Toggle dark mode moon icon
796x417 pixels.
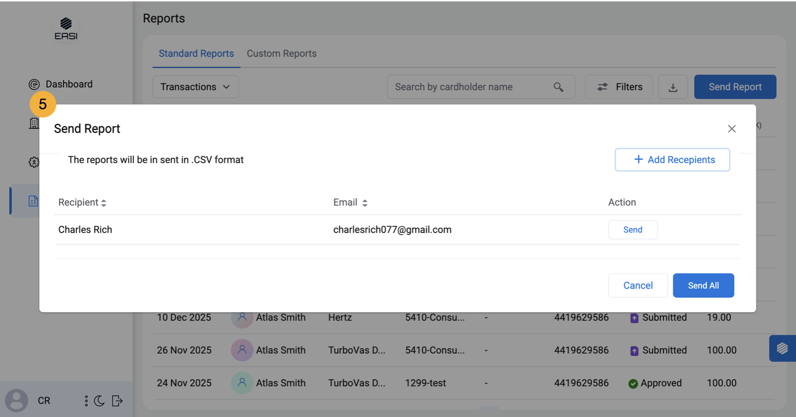tap(99, 401)
